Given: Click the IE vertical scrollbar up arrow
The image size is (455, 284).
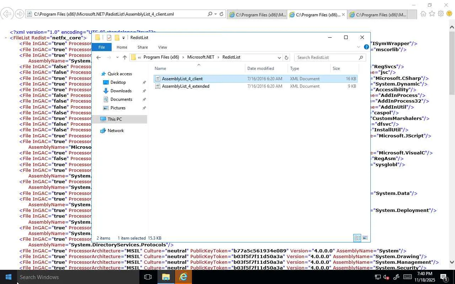Looking at the screenshot, I should (x=452, y=27).
